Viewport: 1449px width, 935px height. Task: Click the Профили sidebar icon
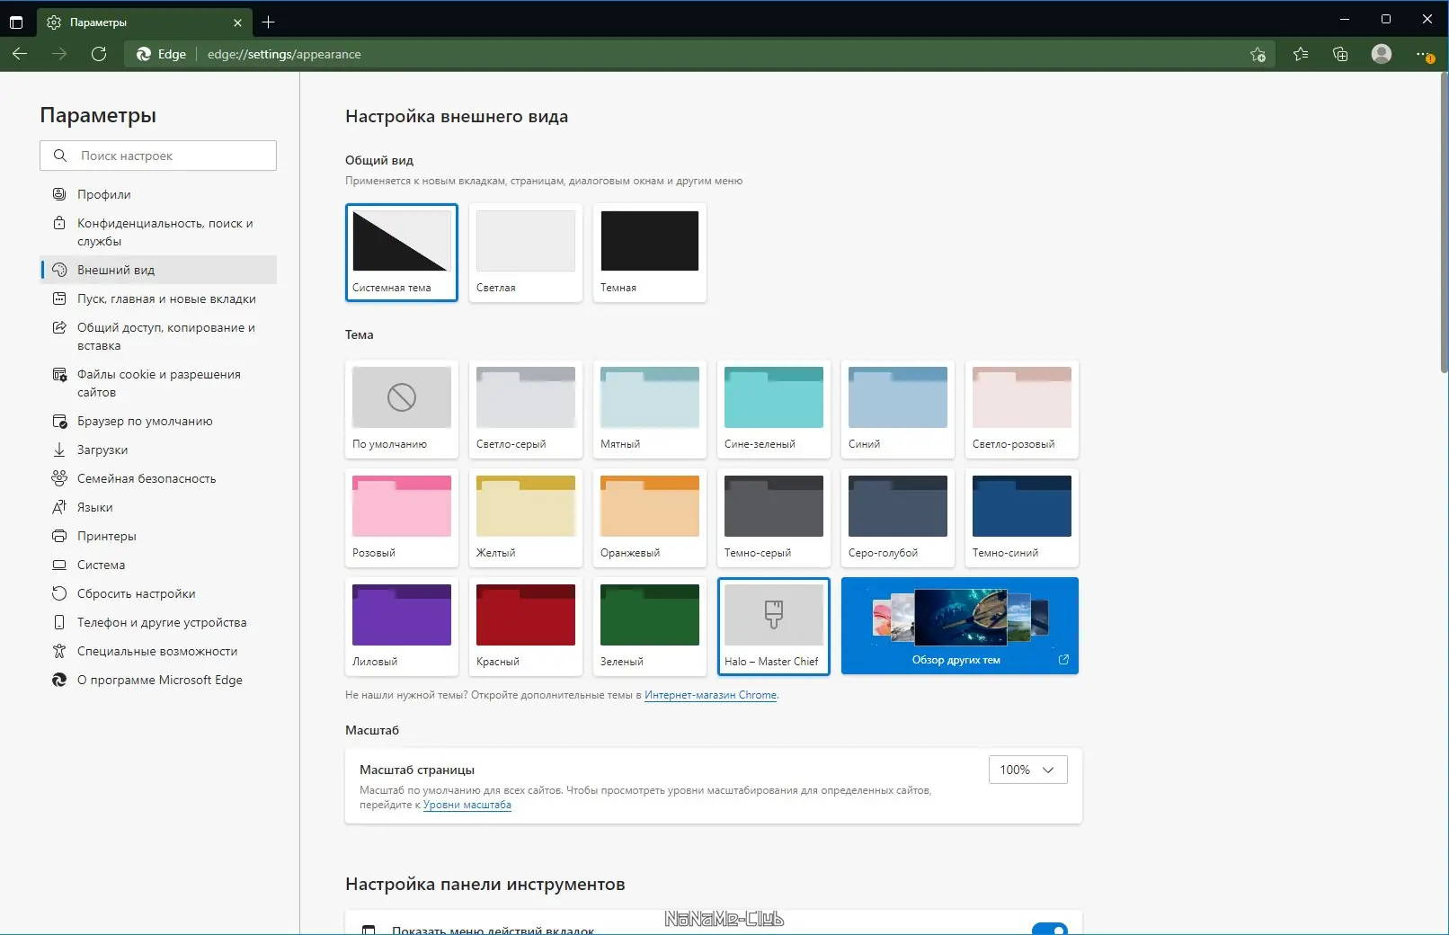(x=59, y=194)
